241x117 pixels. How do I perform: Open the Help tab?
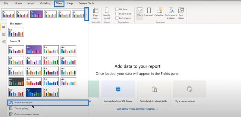70,3
